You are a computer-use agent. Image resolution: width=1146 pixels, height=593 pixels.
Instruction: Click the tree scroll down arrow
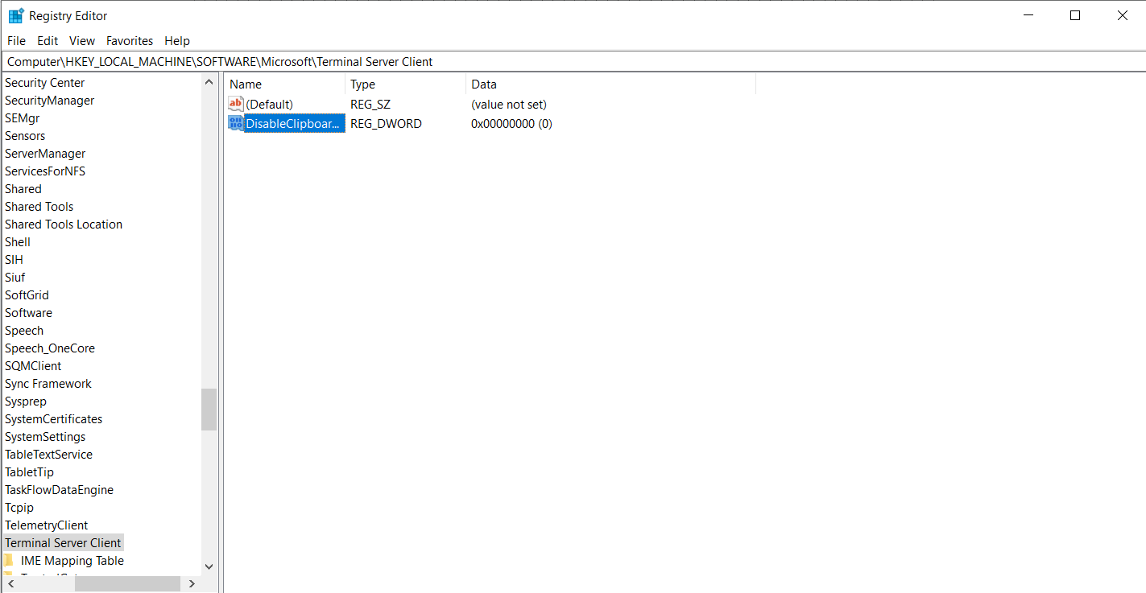point(209,566)
